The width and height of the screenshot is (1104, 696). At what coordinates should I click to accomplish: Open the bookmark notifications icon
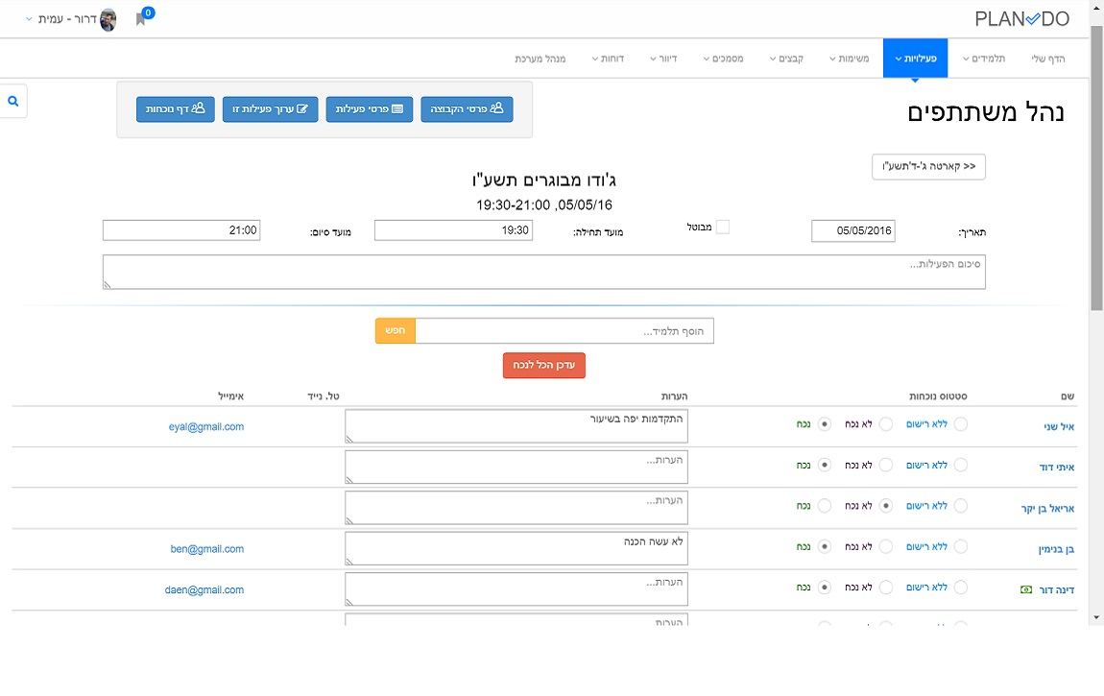click(x=141, y=18)
